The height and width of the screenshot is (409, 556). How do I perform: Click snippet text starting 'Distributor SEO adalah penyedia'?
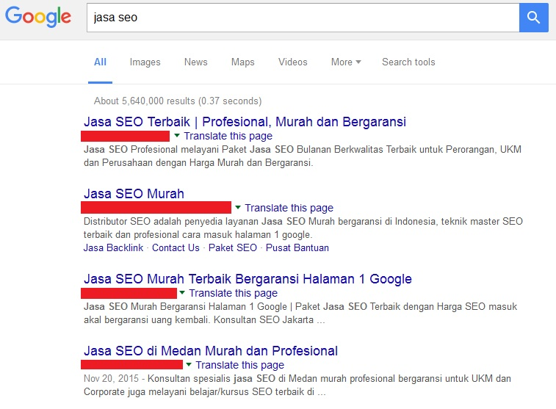coord(303,228)
